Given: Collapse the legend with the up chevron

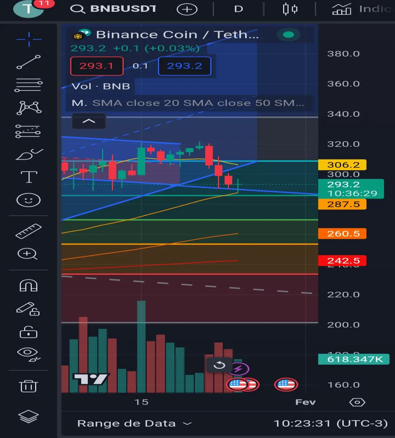Looking at the screenshot, I should pos(89,121).
